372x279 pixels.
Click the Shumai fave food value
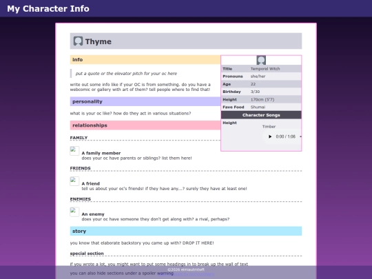(258, 107)
